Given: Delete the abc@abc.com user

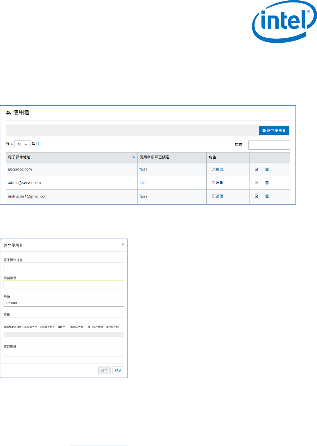Looking at the screenshot, I should pos(267,169).
